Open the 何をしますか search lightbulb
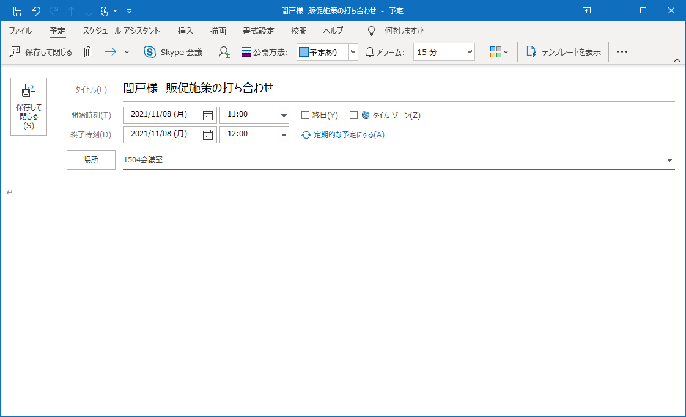686x417 pixels. click(x=370, y=31)
